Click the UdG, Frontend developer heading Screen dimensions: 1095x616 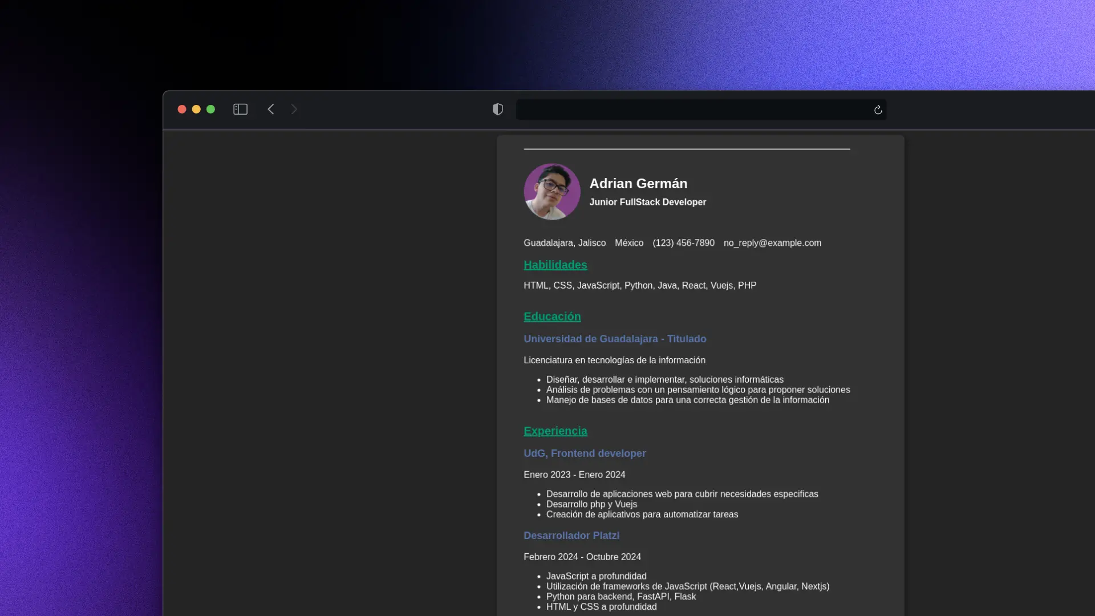pyautogui.click(x=585, y=453)
